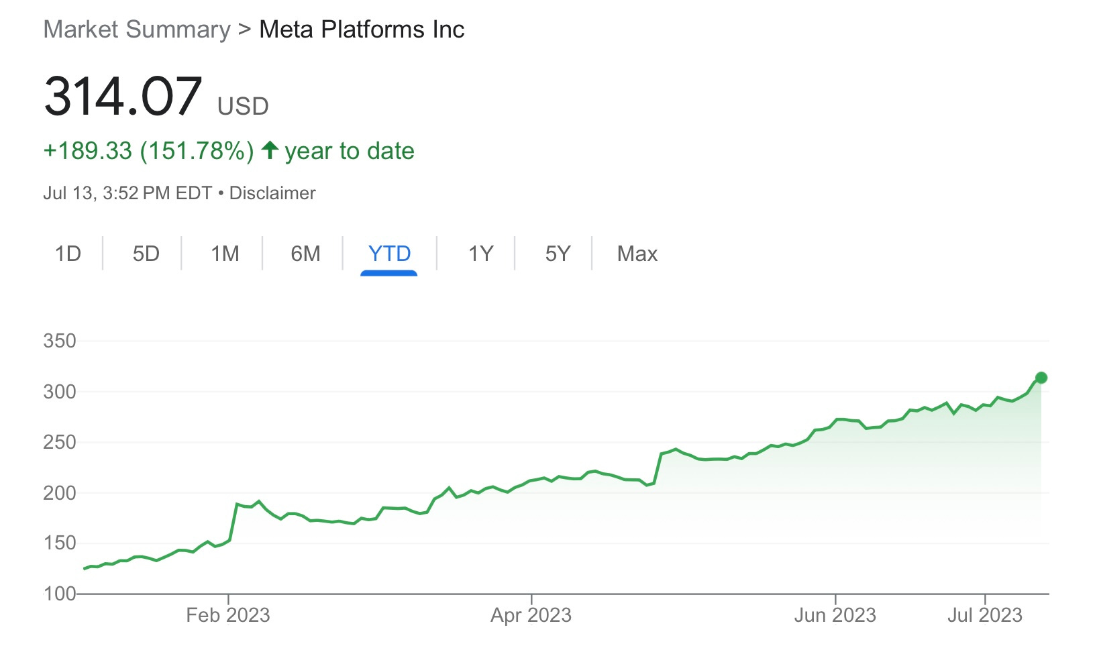Switch to the 1Y time range
The height and width of the screenshot is (646, 1097).
coord(480,254)
